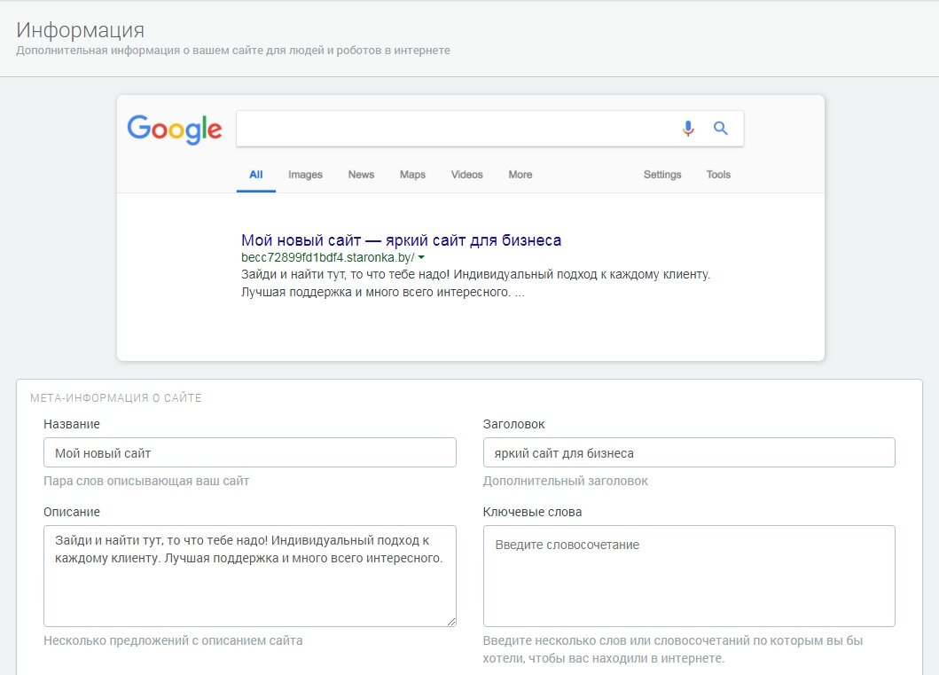Focus the Название input field
Viewport: 939px width, 675px height.
249,452
